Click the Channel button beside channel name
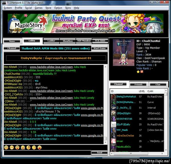The image size is (171, 164). tap(12, 48)
